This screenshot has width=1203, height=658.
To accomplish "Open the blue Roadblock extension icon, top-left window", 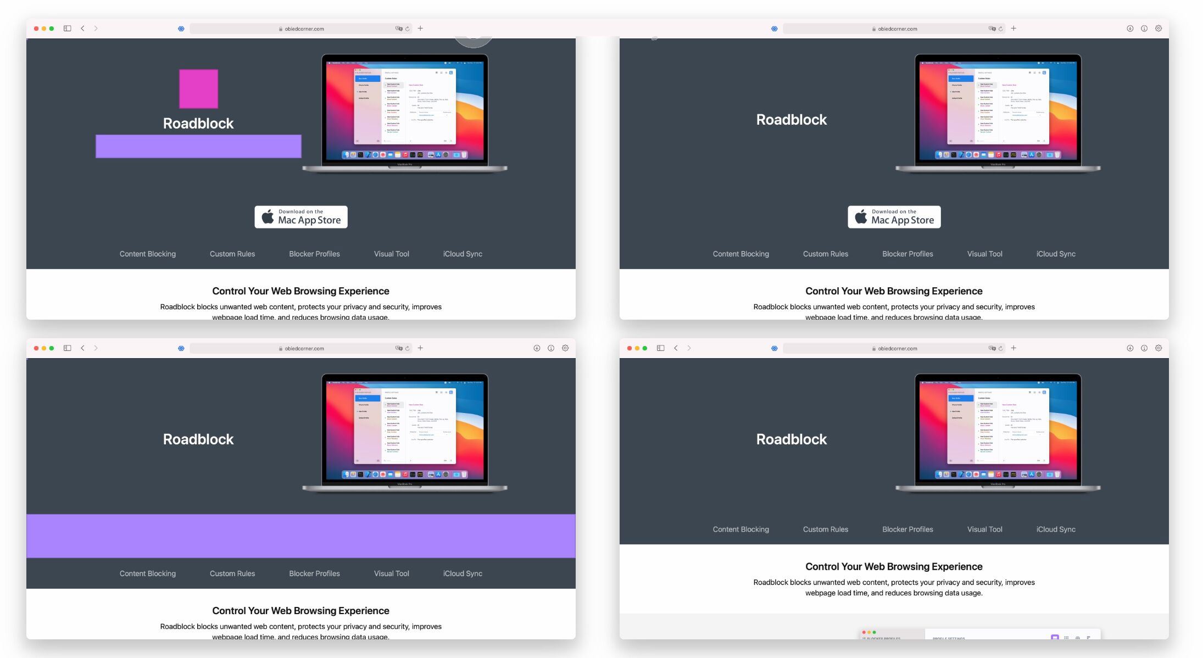I will click(181, 29).
